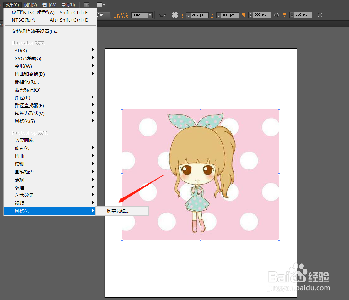Image resolution: width=349 pixels, height=300 pixels.
Task: Expand Illustrator 风格化(S) submenu
Action: 50,121
